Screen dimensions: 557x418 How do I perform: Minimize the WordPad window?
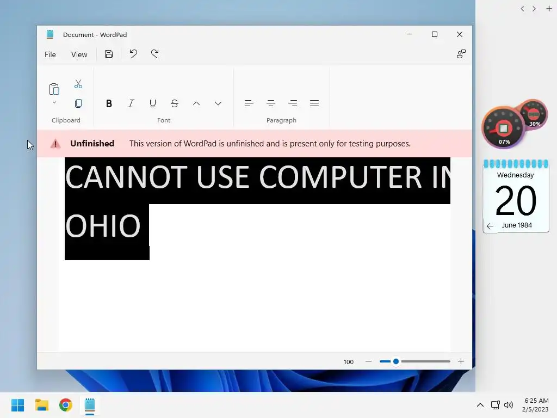tap(410, 34)
